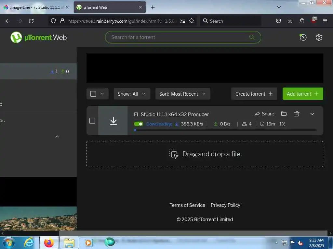Click the Create torrent button
The width and height of the screenshot is (333, 249).
[x=254, y=94]
